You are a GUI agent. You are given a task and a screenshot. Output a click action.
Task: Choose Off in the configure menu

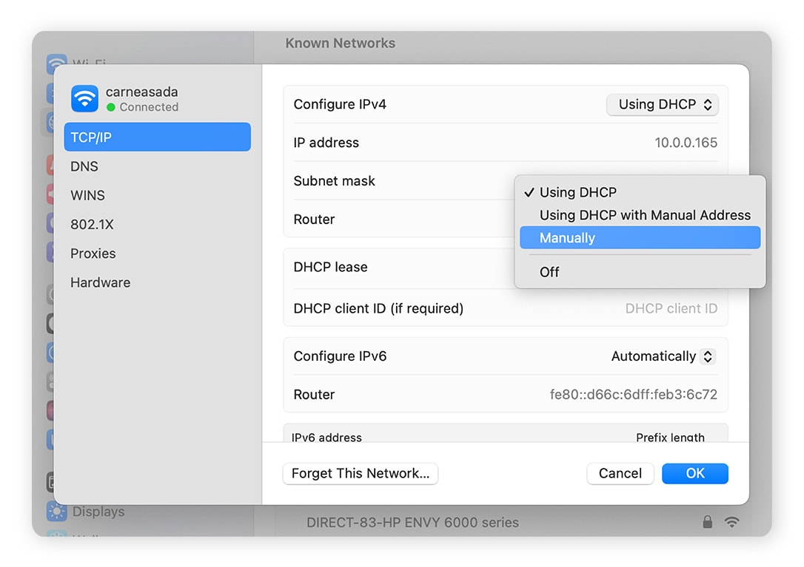(x=549, y=272)
